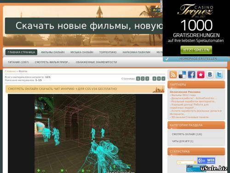Click the yellow counter badge under Статистика
The height and width of the screenshot is (173, 230).
187,162
